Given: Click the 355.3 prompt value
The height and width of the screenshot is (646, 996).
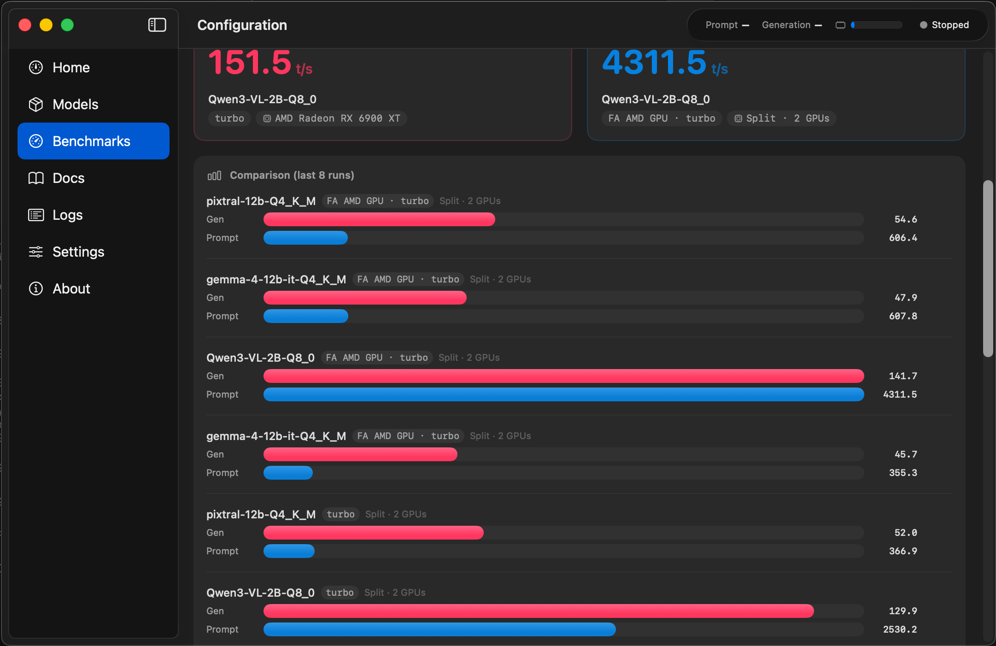Looking at the screenshot, I should [903, 473].
